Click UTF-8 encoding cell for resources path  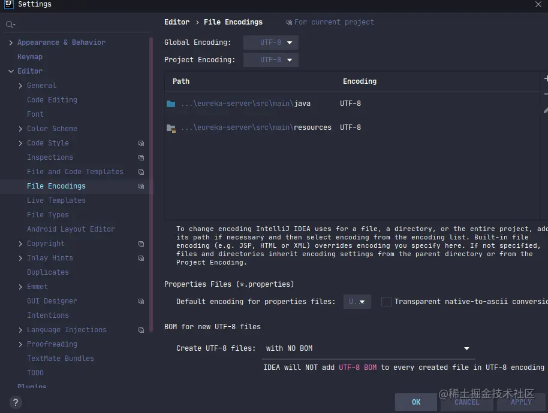pos(351,127)
